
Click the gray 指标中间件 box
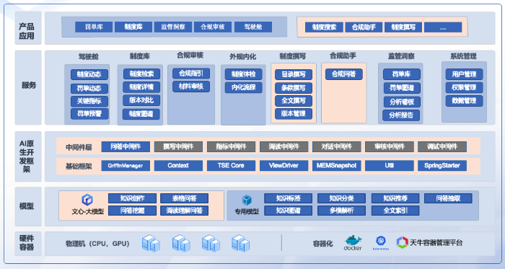232,146
